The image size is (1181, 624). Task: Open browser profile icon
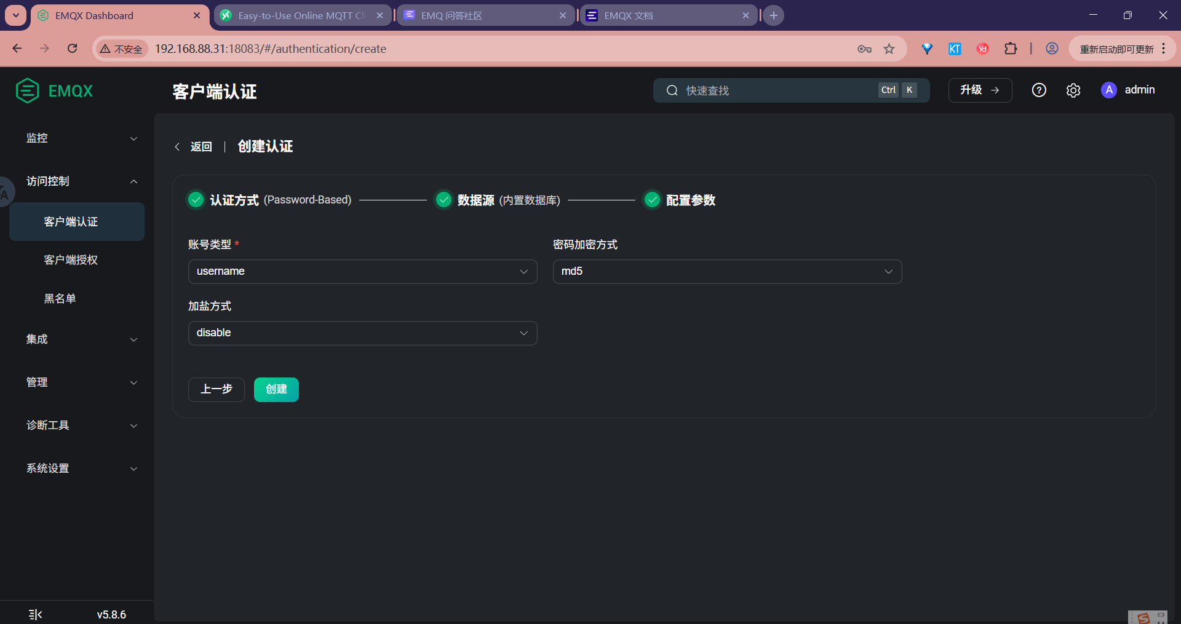(1052, 49)
